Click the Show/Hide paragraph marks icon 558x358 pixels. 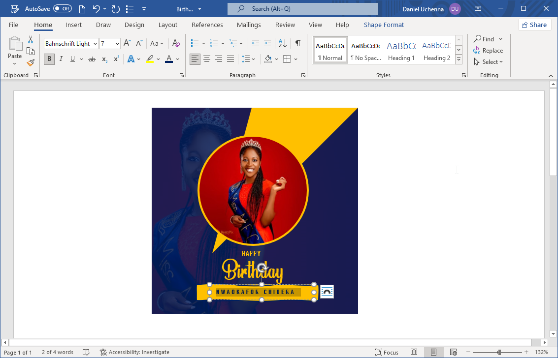(298, 43)
